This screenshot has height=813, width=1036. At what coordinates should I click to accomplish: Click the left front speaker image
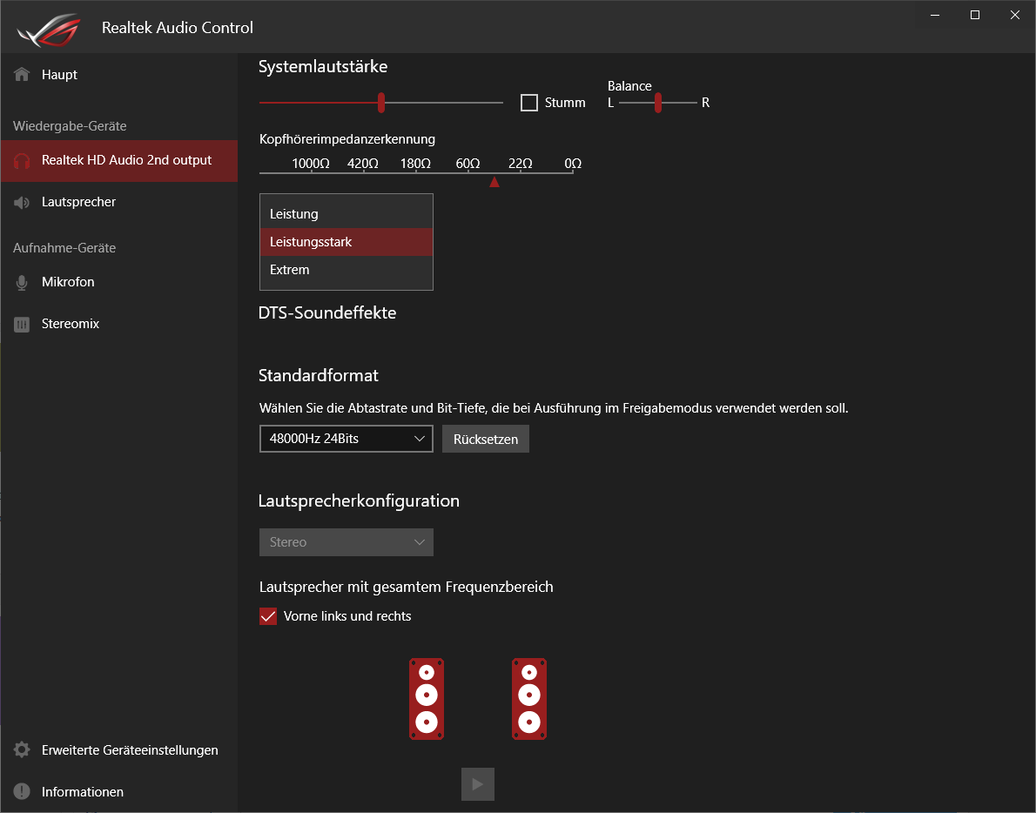[x=427, y=699]
